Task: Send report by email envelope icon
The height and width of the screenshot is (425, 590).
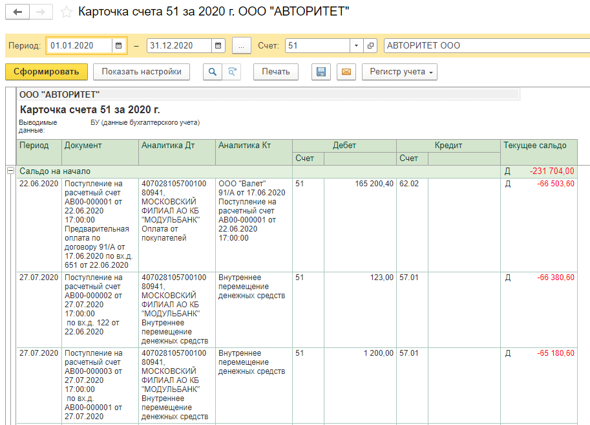Action: tap(346, 72)
